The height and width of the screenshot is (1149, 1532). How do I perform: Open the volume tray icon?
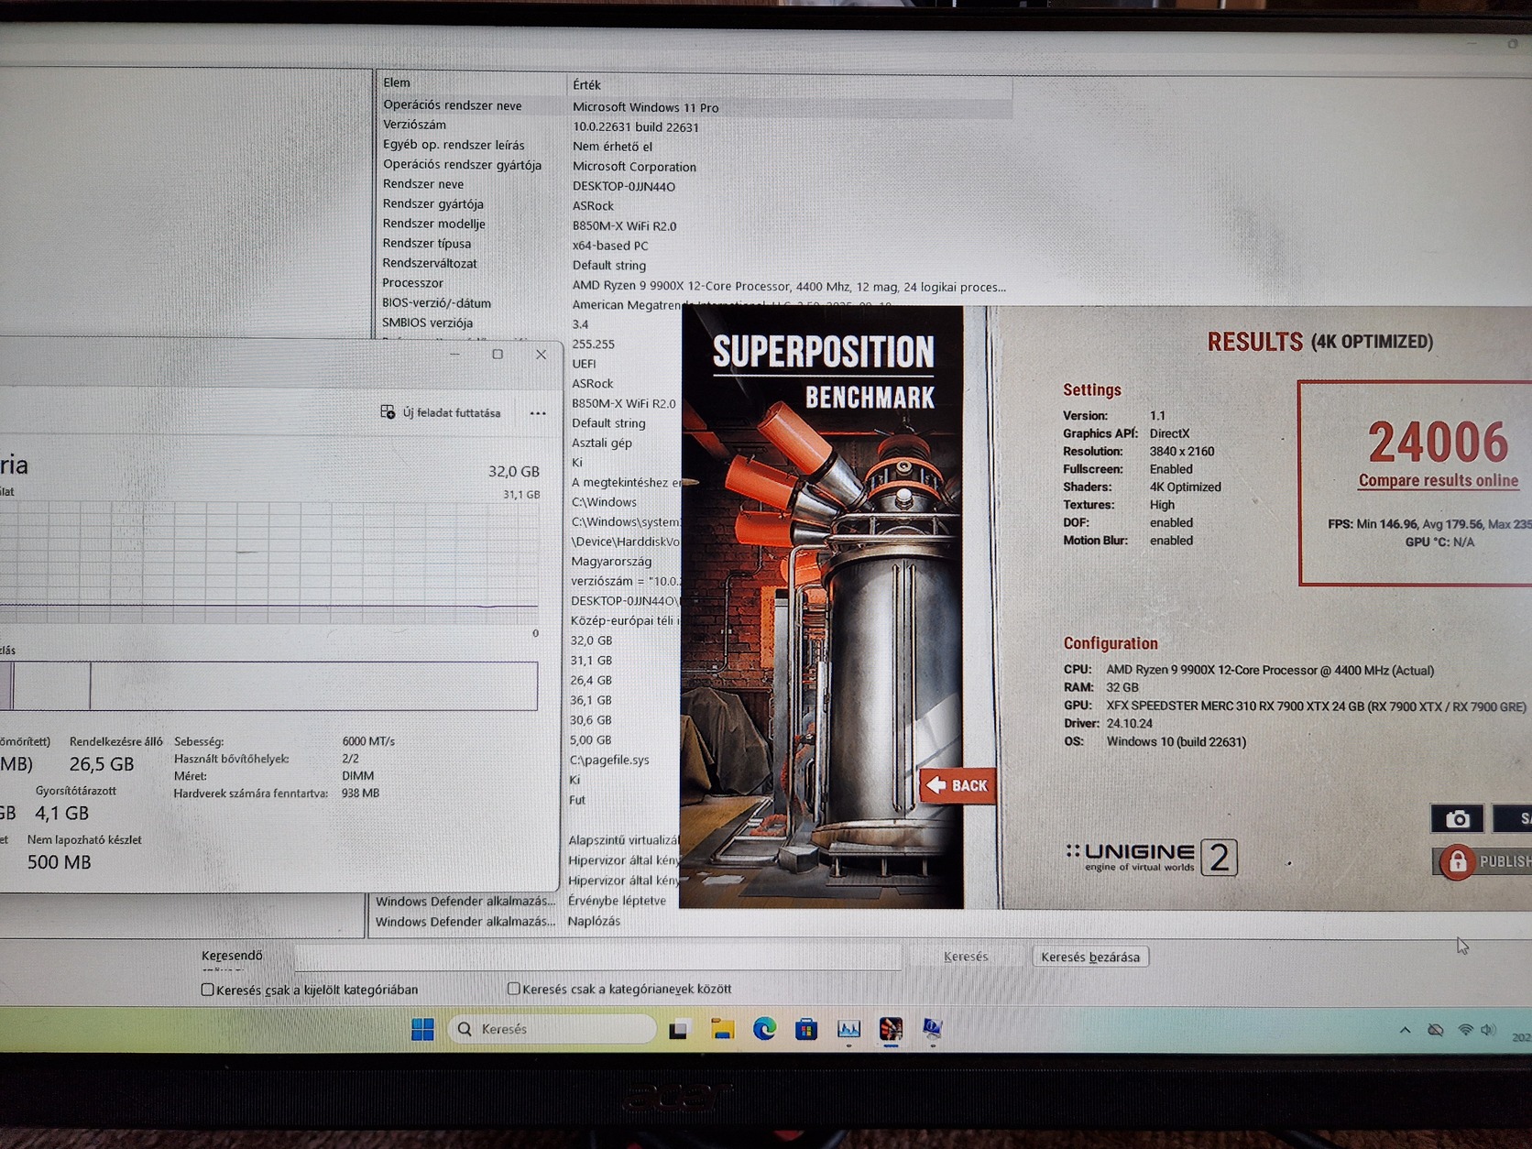pos(1489,1031)
